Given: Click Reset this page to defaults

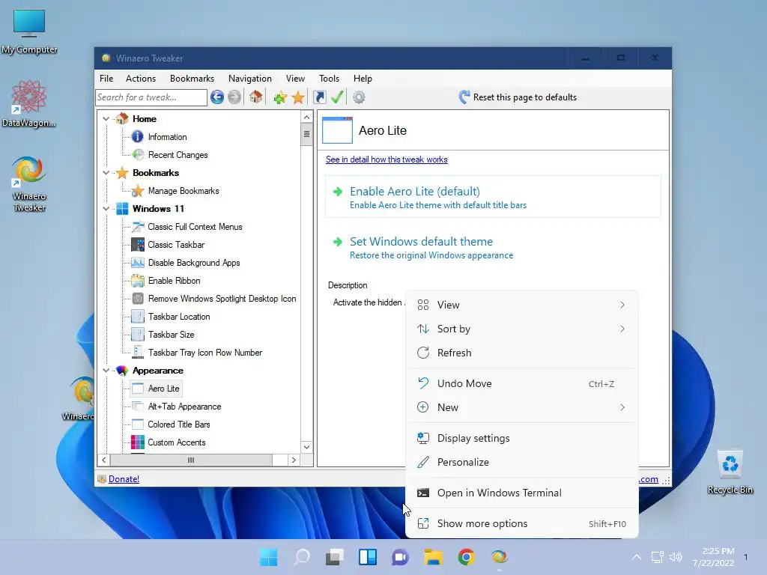Looking at the screenshot, I should coord(518,97).
